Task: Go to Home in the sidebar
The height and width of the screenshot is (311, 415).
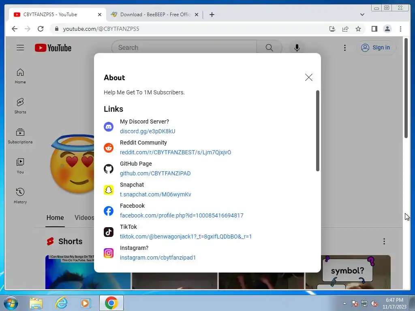Action: [20, 76]
